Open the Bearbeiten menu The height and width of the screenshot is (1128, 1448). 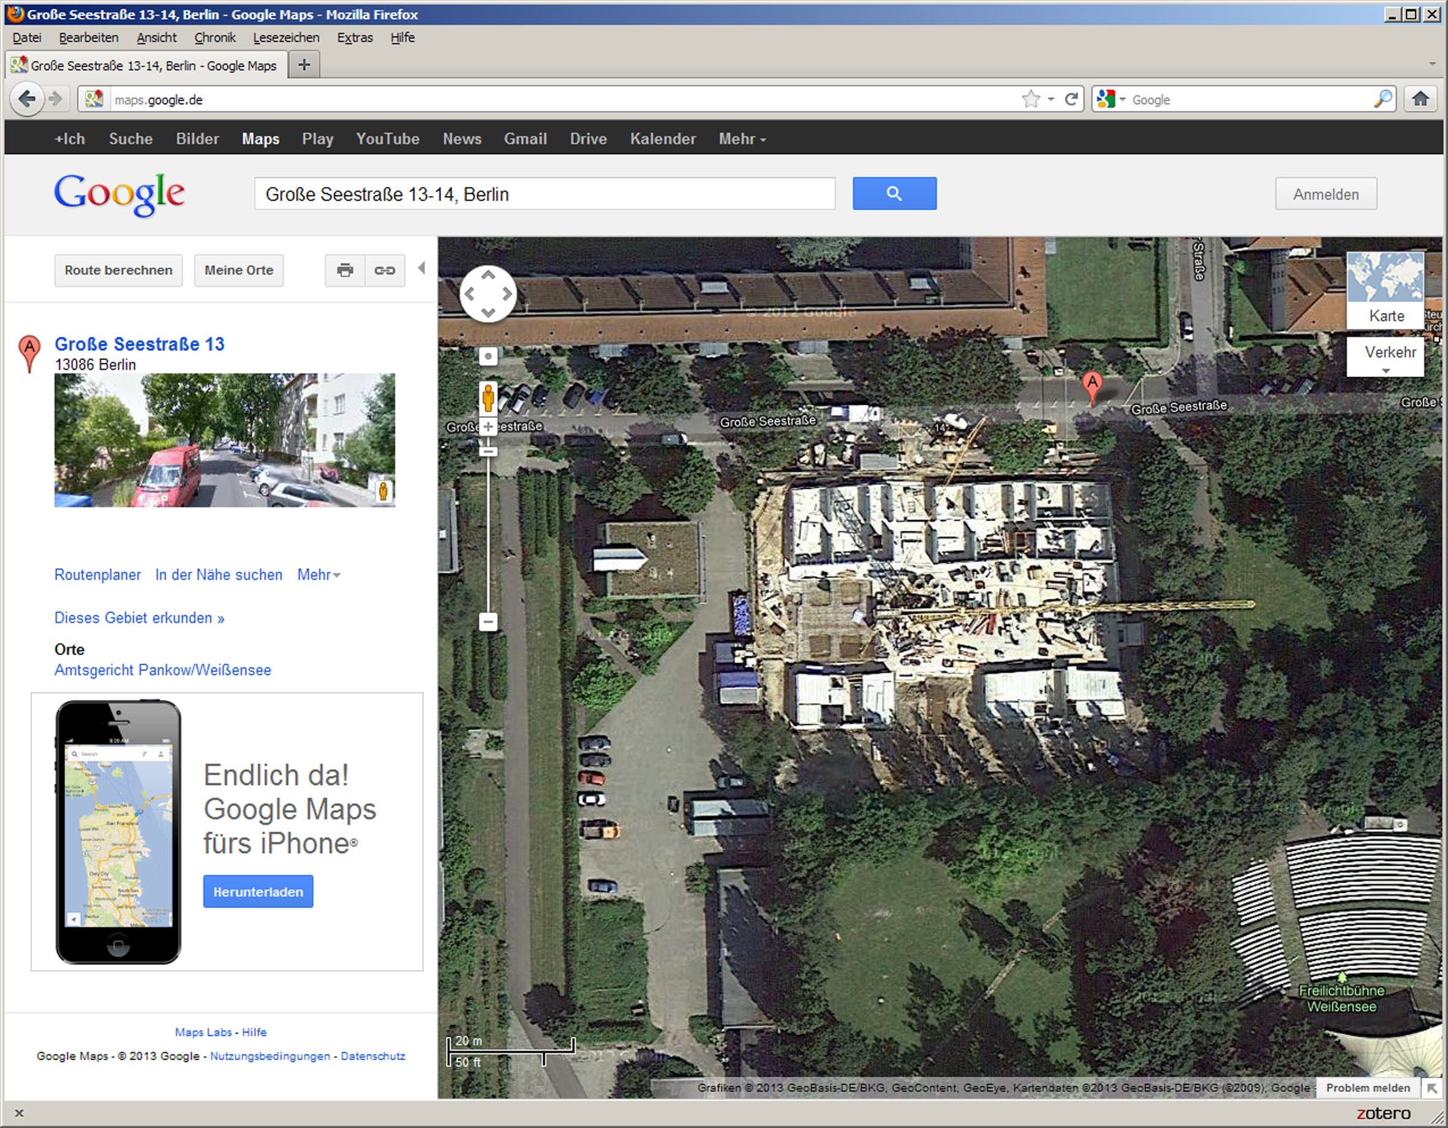click(x=89, y=38)
